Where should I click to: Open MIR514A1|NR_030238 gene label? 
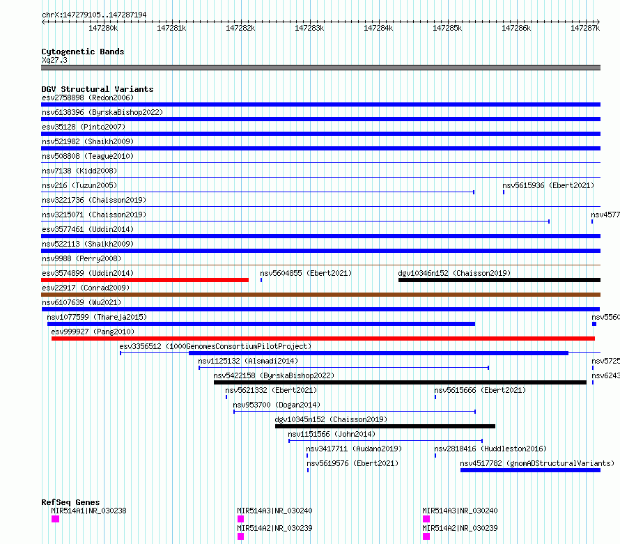coord(88,511)
